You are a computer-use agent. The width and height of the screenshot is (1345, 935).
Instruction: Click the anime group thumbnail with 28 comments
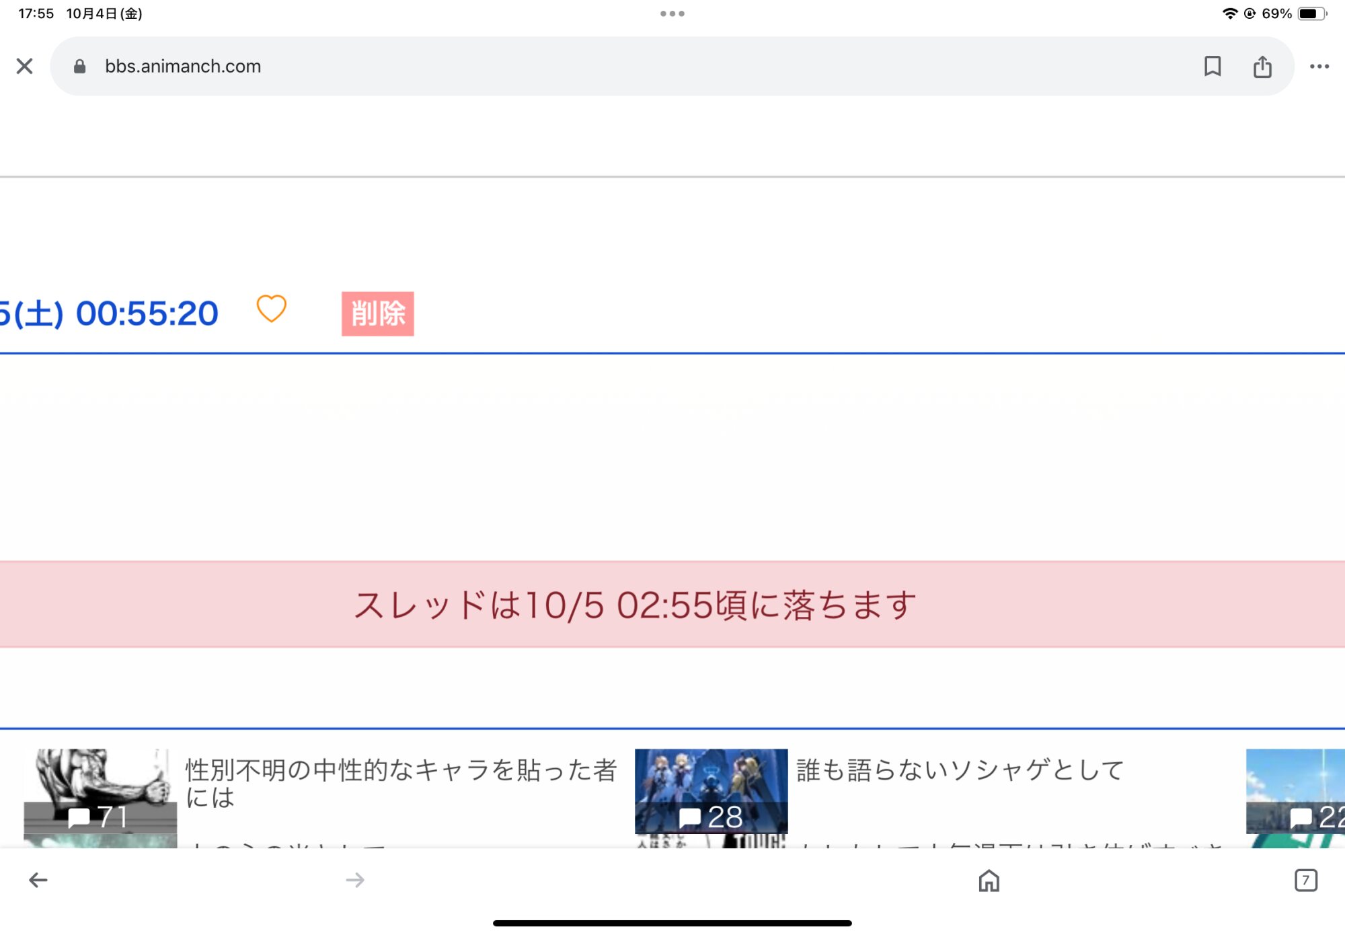click(711, 791)
